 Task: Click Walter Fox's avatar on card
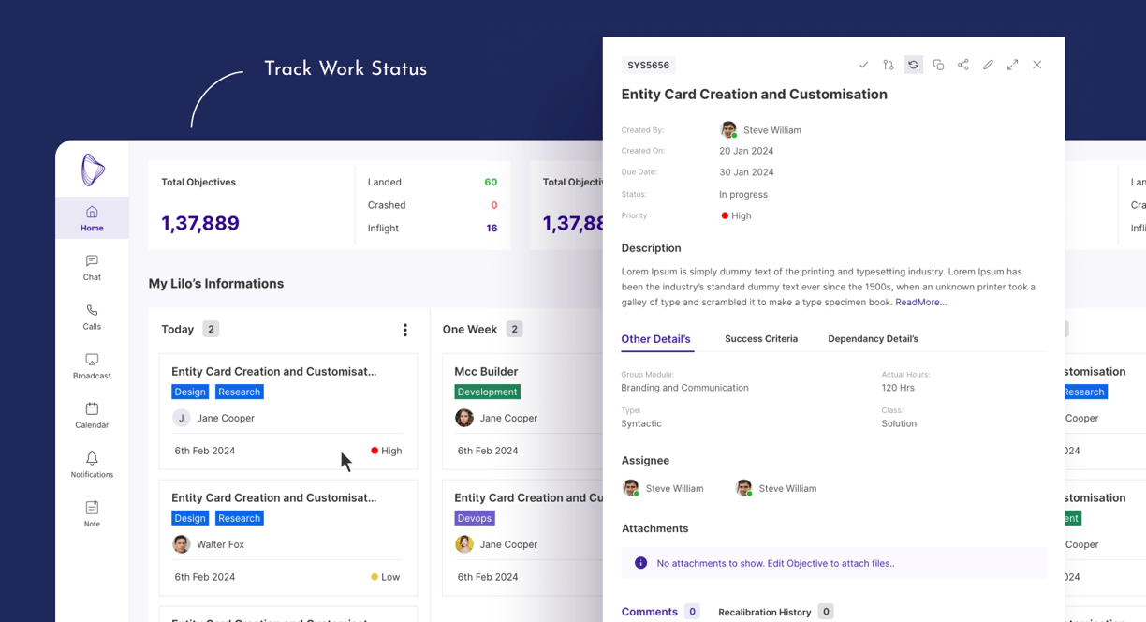click(x=182, y=544)
